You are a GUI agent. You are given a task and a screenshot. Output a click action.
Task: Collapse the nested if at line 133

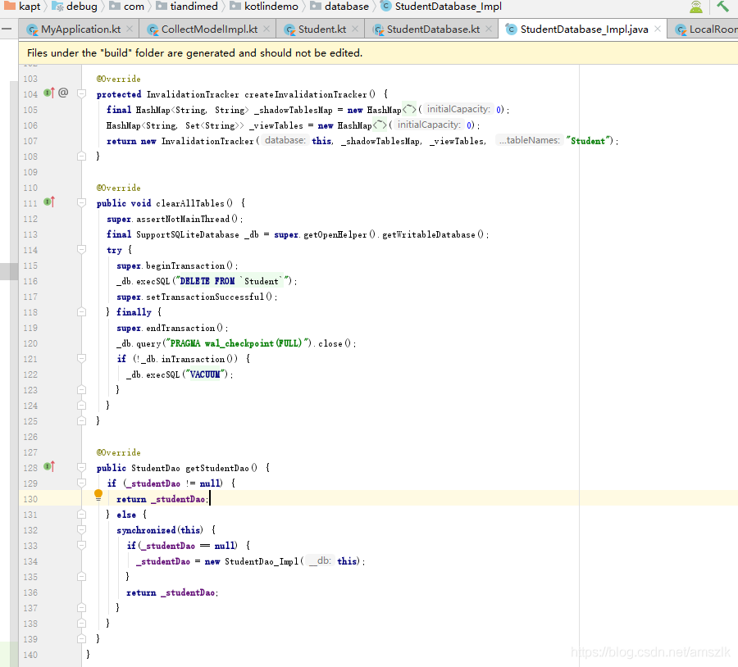[x=81, y=545]
